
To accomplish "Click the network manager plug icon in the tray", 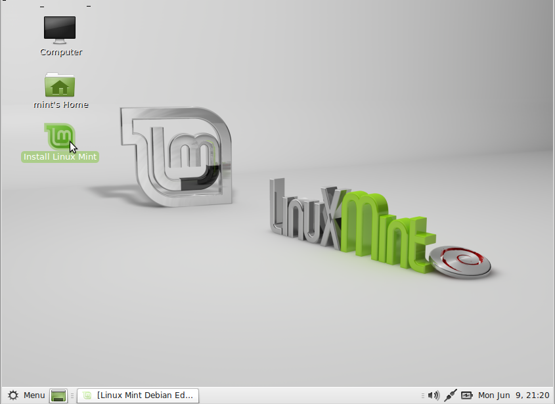I will point(451,395).
